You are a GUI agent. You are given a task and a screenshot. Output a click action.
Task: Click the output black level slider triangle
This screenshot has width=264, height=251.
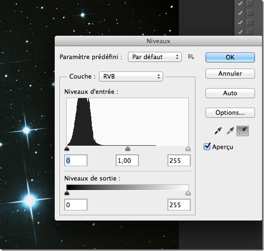click(67, 193)
